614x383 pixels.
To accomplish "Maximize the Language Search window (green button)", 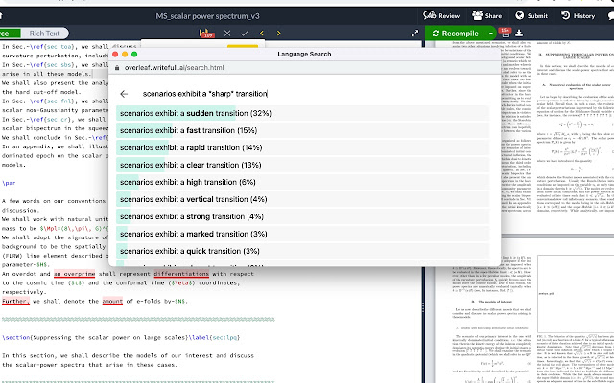I will coord(134,55).
